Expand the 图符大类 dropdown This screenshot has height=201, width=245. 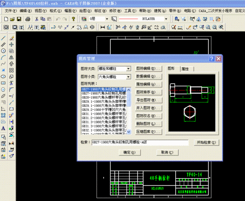128,69
